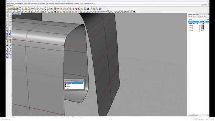Click the New Layer icon in Layers panel
Viewport: 215px width, 121px height.
click(189, 16)
